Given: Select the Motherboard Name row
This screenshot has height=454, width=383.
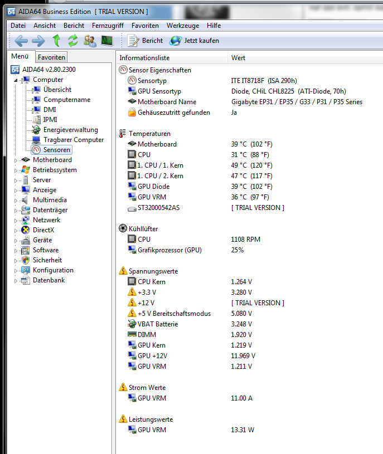Looking at the screenshot, I should pos(249,102).
